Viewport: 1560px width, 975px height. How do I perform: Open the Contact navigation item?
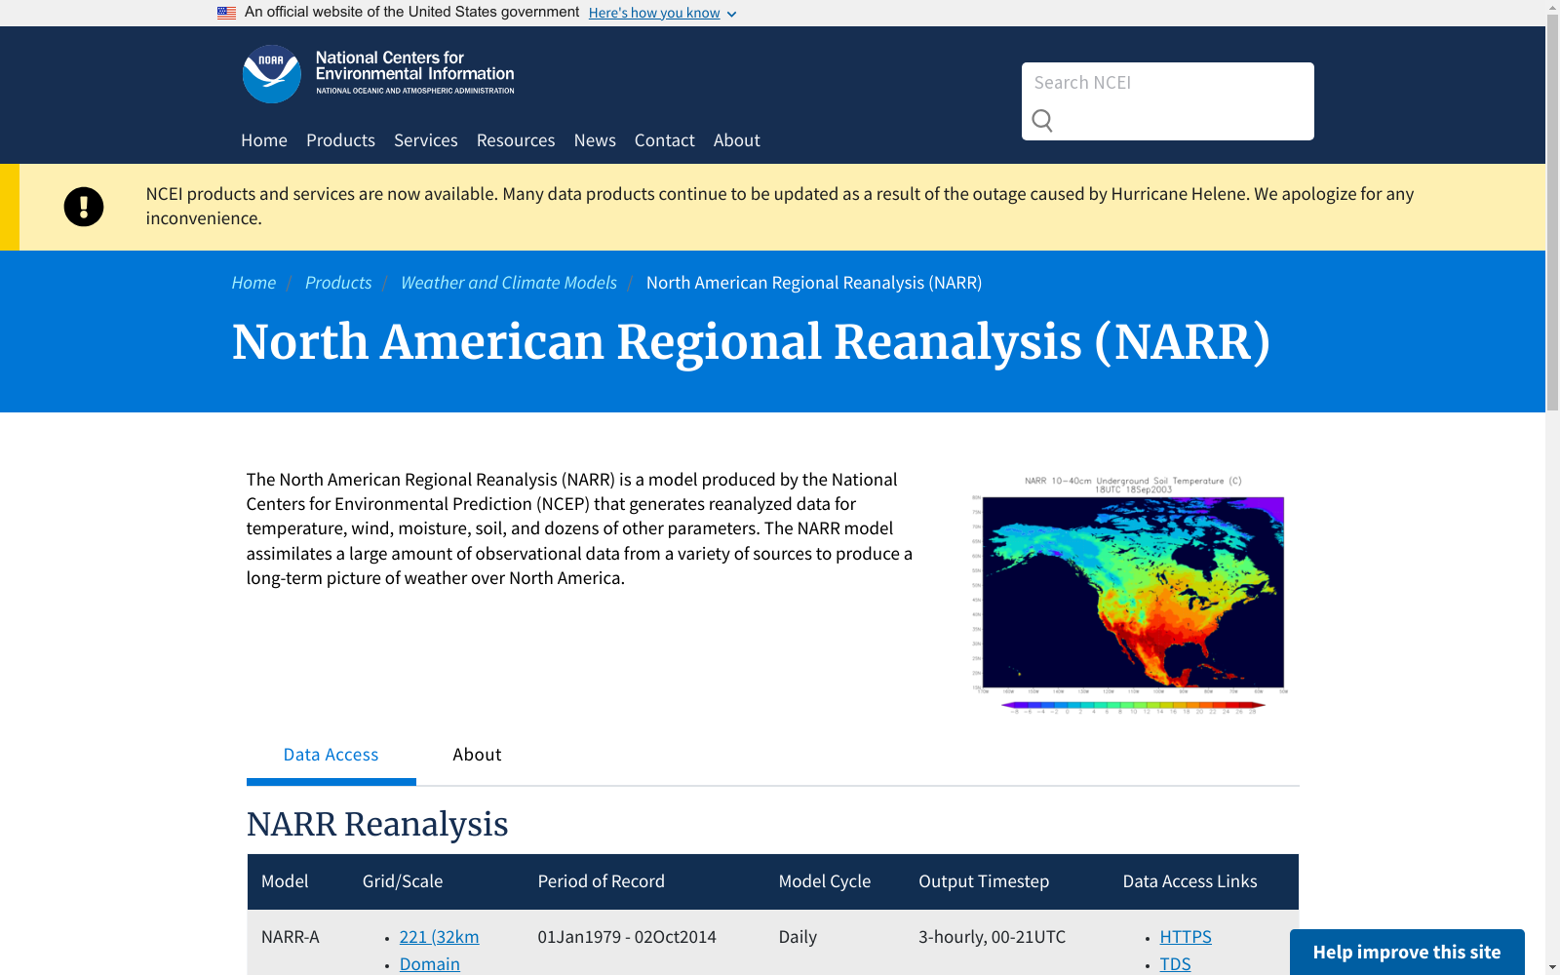point(665,140)
